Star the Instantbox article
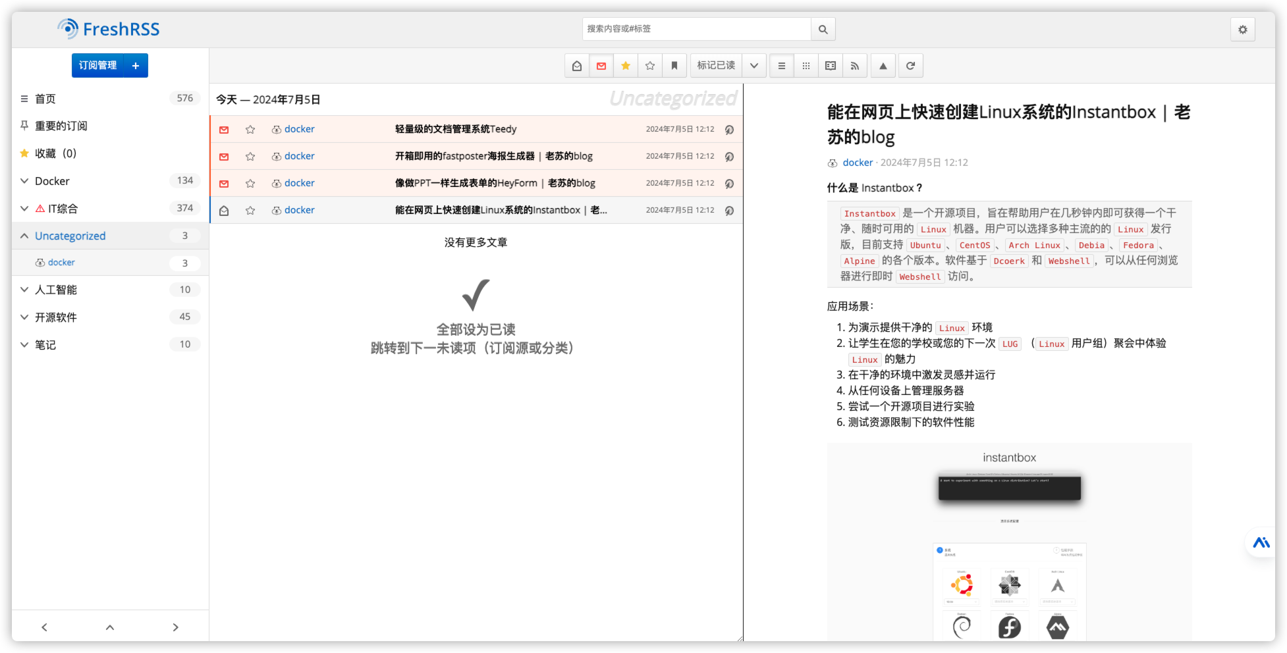1287x653 pixels. pos(250,211)
